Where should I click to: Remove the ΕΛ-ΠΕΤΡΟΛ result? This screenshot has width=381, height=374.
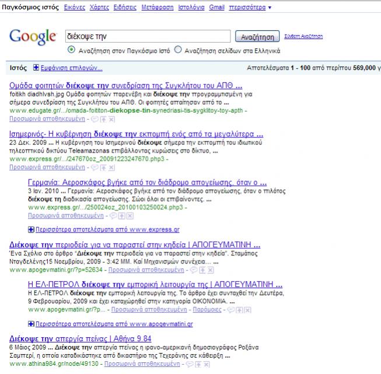247,310
